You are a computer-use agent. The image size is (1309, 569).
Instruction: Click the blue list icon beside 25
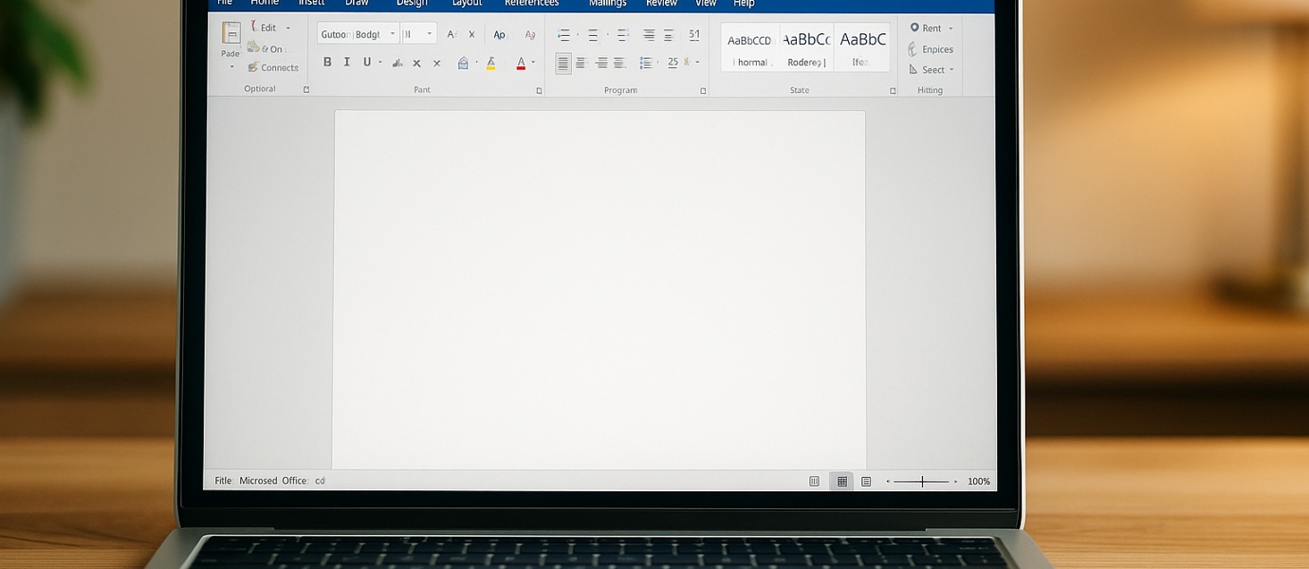(646, 64)
